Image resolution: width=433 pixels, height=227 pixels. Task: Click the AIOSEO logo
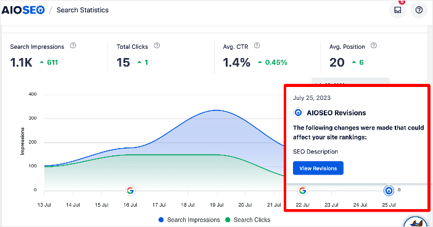[23, 10]
